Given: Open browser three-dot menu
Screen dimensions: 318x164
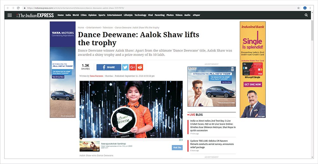Looking at the screenshot, I should click(310, 8).
